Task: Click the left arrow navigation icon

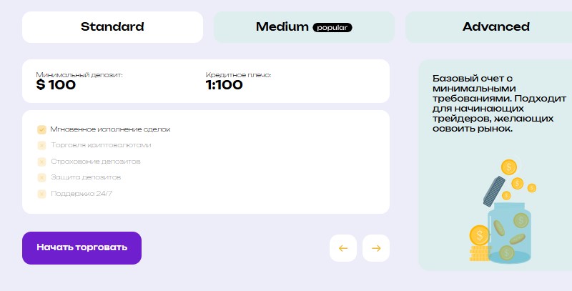Action: click(x=343, y=248)
